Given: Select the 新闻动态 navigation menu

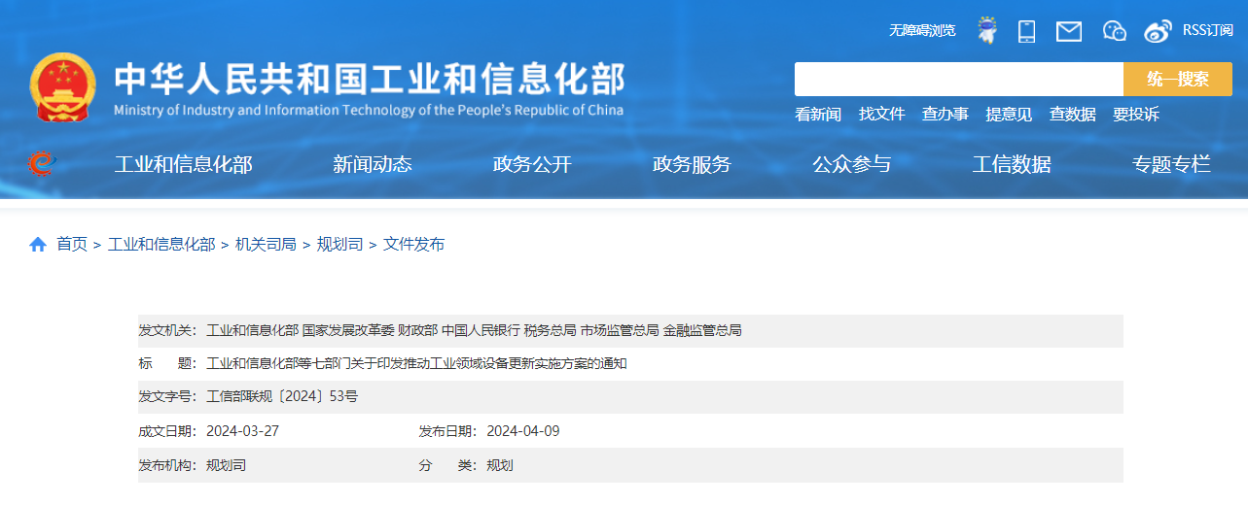Looking at the screenshot, I should point(372,165).
